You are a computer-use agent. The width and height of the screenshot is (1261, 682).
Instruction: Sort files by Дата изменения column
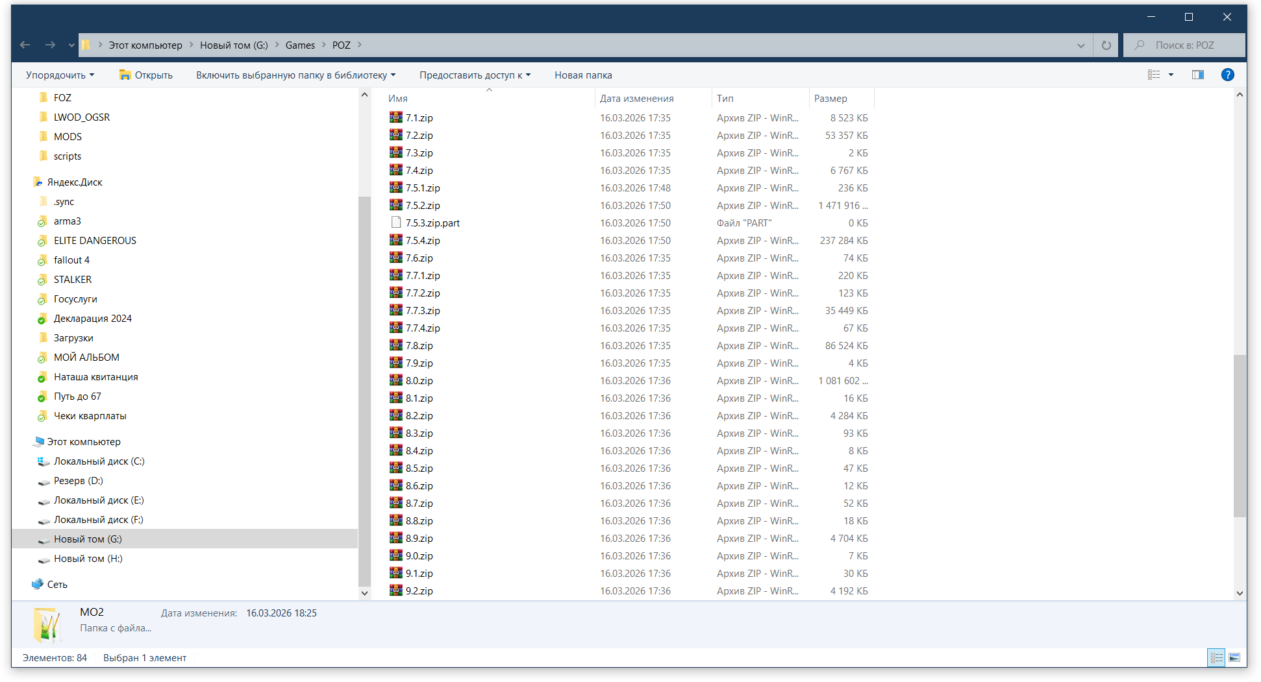coord(653,99)
